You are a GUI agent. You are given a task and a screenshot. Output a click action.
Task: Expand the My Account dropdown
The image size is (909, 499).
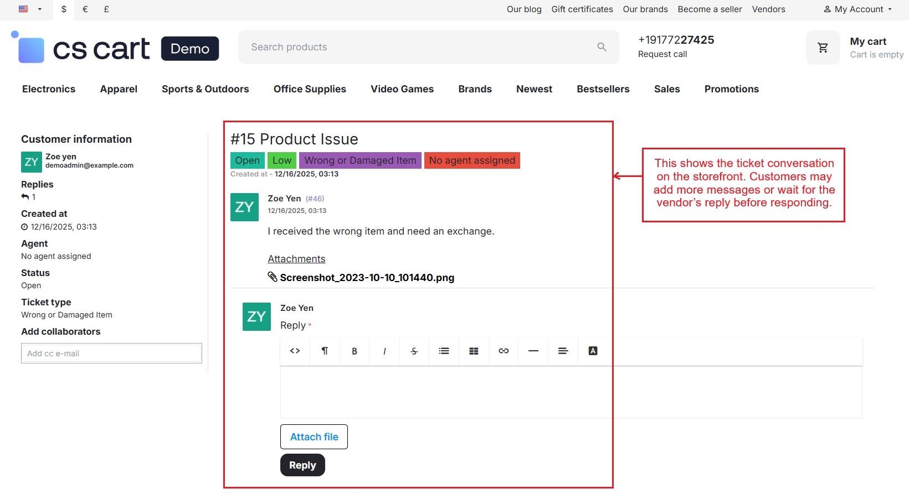click(857, 9)
